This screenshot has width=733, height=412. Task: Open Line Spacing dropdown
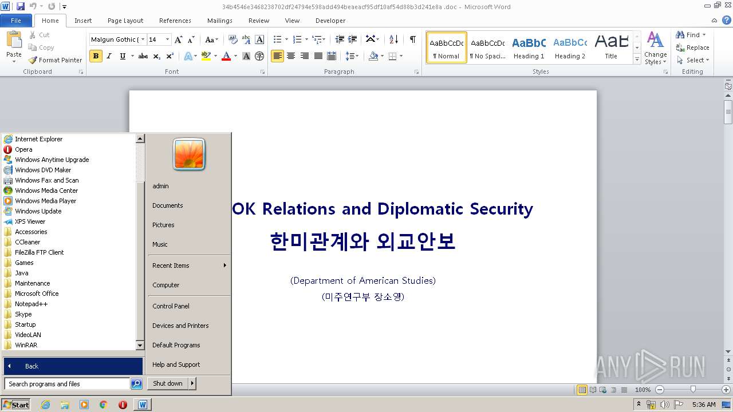353,56
